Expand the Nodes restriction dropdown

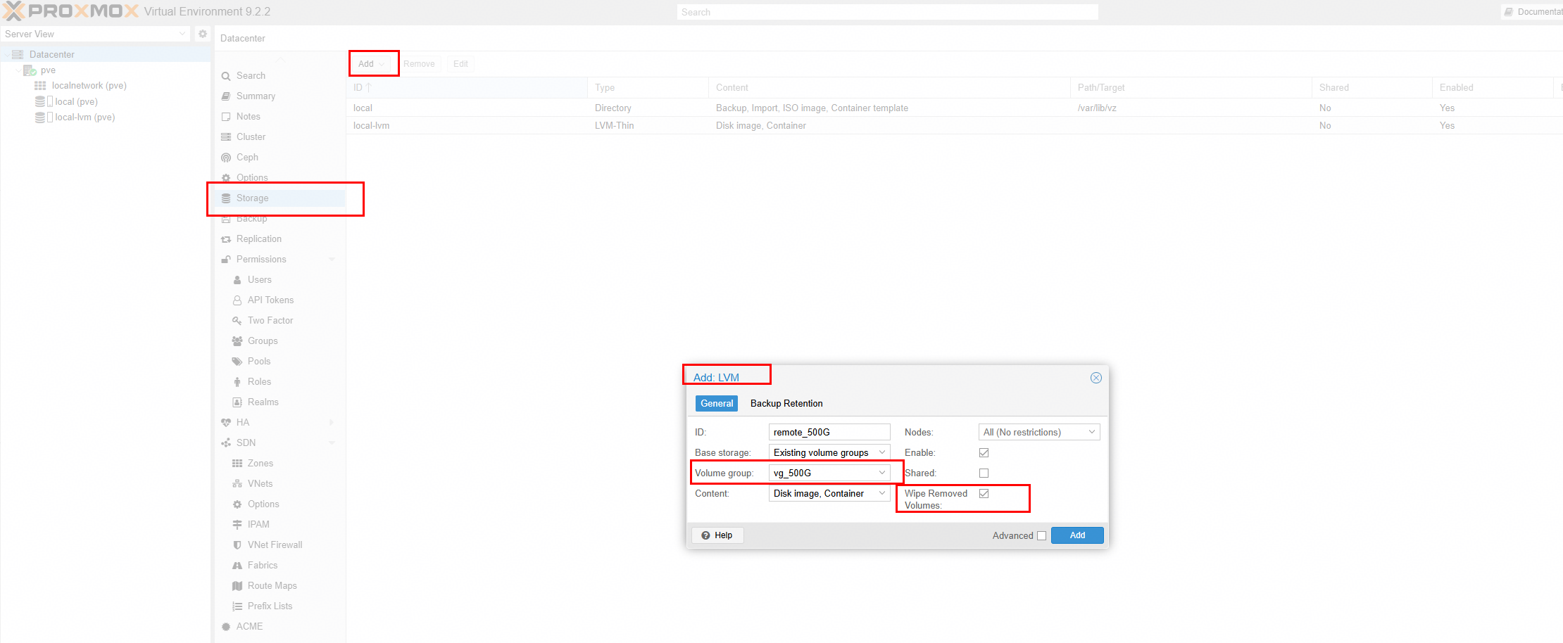coord(1039,432)
